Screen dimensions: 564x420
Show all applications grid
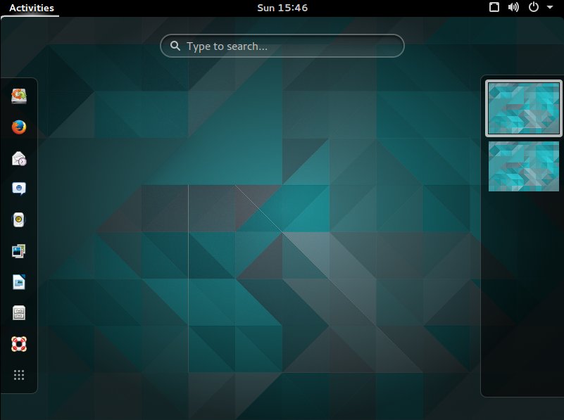[x=19, y=375]
